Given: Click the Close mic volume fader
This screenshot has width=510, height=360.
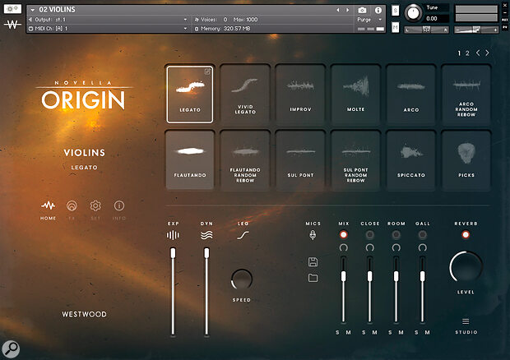Looking at the screenshot, I should tap(370, 276).
